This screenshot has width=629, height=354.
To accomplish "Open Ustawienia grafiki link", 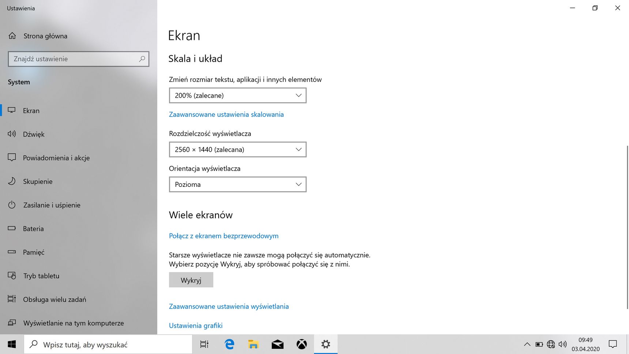I will click(x=196, y=325).
